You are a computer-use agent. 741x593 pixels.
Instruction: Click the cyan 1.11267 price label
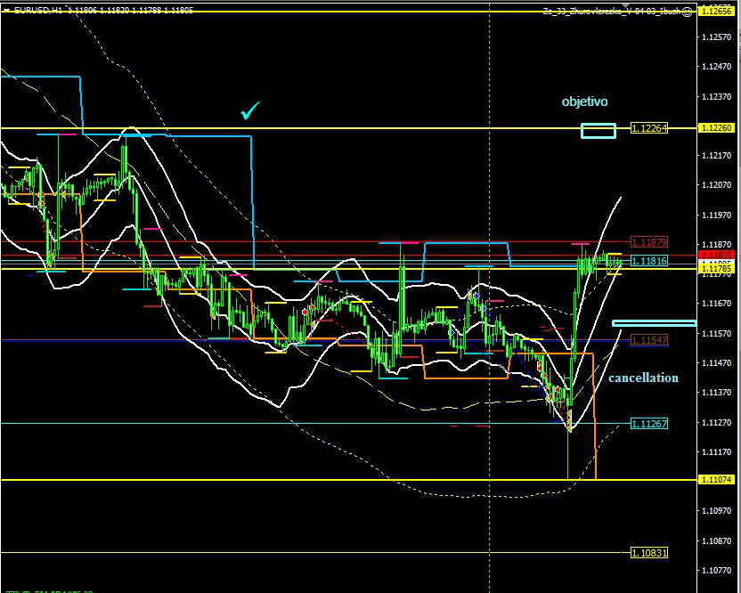pos(648,424)
